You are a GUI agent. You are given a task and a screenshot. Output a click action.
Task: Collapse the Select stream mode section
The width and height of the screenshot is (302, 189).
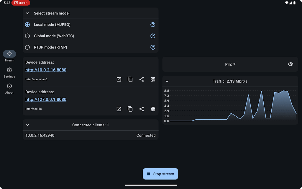(x=27, y=13)
